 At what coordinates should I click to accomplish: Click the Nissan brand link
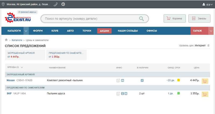coord(11,80)
